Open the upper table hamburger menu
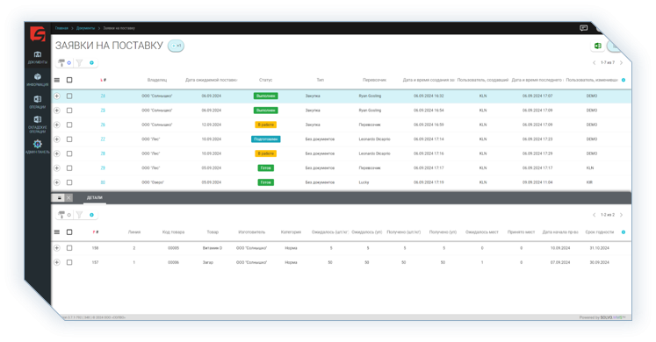The image size is (656, 342). tap(57, 80)
